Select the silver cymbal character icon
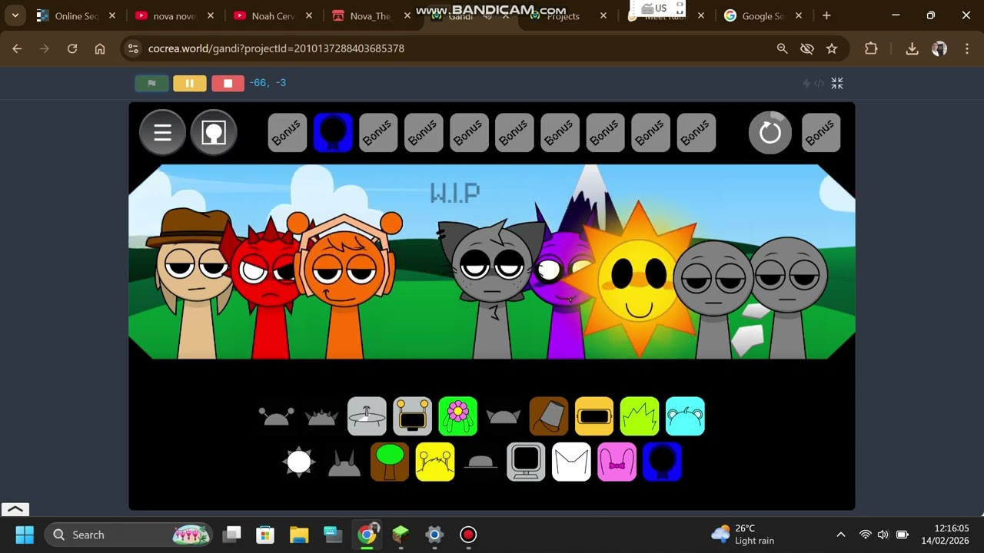 (367, 416)
